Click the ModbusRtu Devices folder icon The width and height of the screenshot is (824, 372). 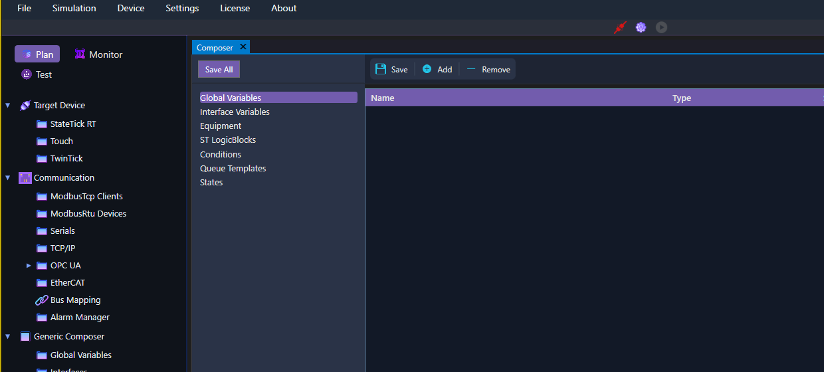(x=42, y=213)
